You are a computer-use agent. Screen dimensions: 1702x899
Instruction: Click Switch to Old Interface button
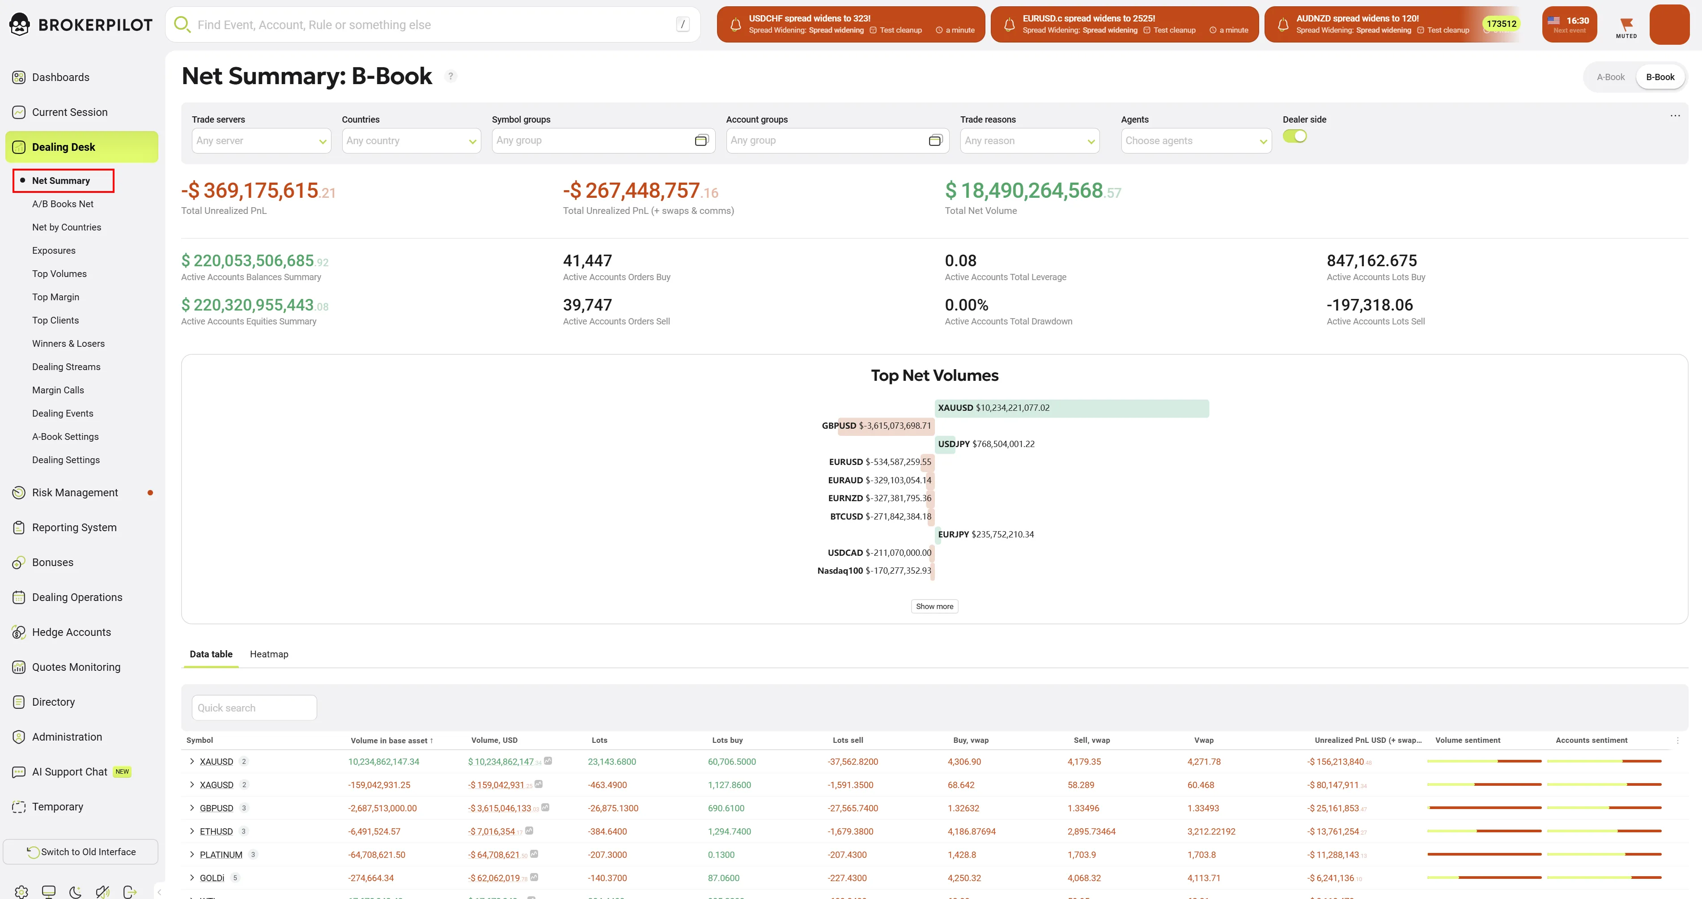(81, 852)
